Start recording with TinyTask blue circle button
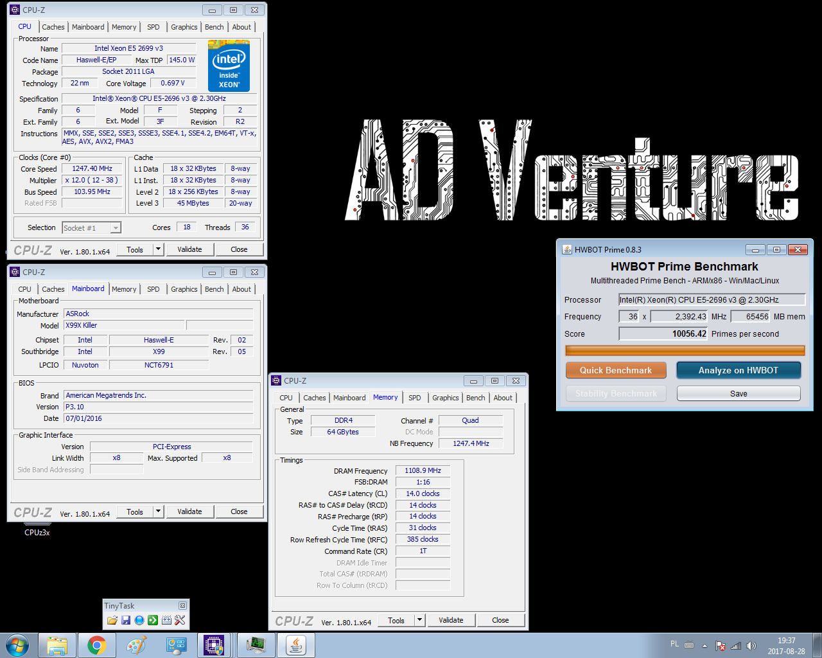The width and height of the screenshot is (822, 658). (139, 620)
